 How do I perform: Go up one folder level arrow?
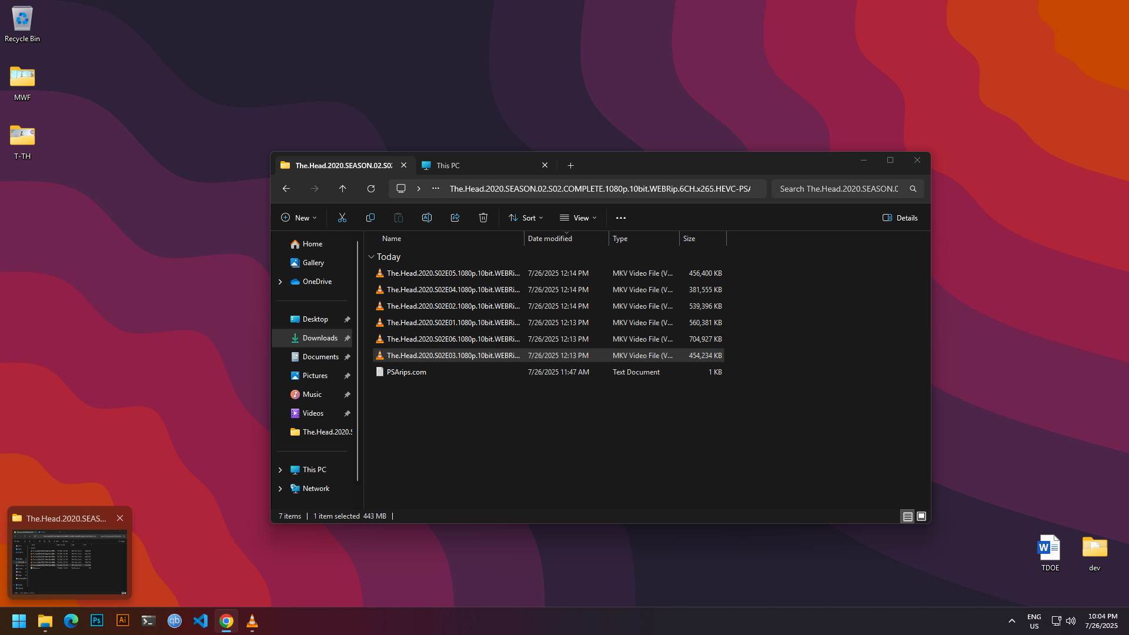click(343, 189)
